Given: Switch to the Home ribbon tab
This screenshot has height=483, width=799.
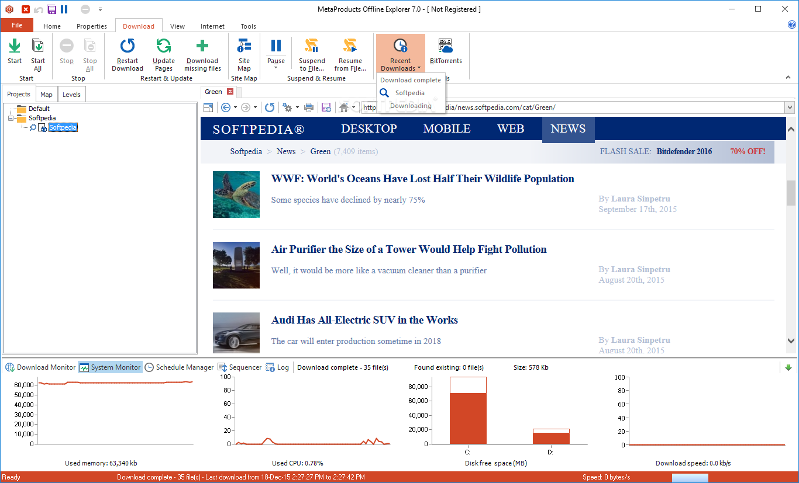Looking at the screenshot, I should coord(52,26).
